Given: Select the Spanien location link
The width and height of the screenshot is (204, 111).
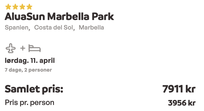Looking at the screenshot, I should (17, 28).
